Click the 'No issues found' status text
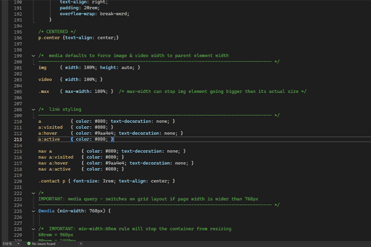 point(43,244)
